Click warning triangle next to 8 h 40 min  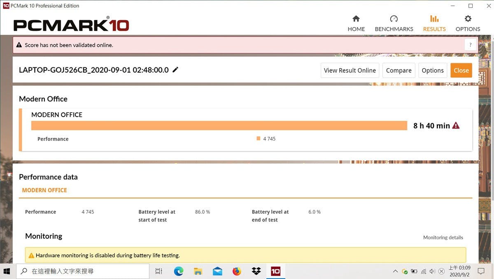[x=456, y=126]
